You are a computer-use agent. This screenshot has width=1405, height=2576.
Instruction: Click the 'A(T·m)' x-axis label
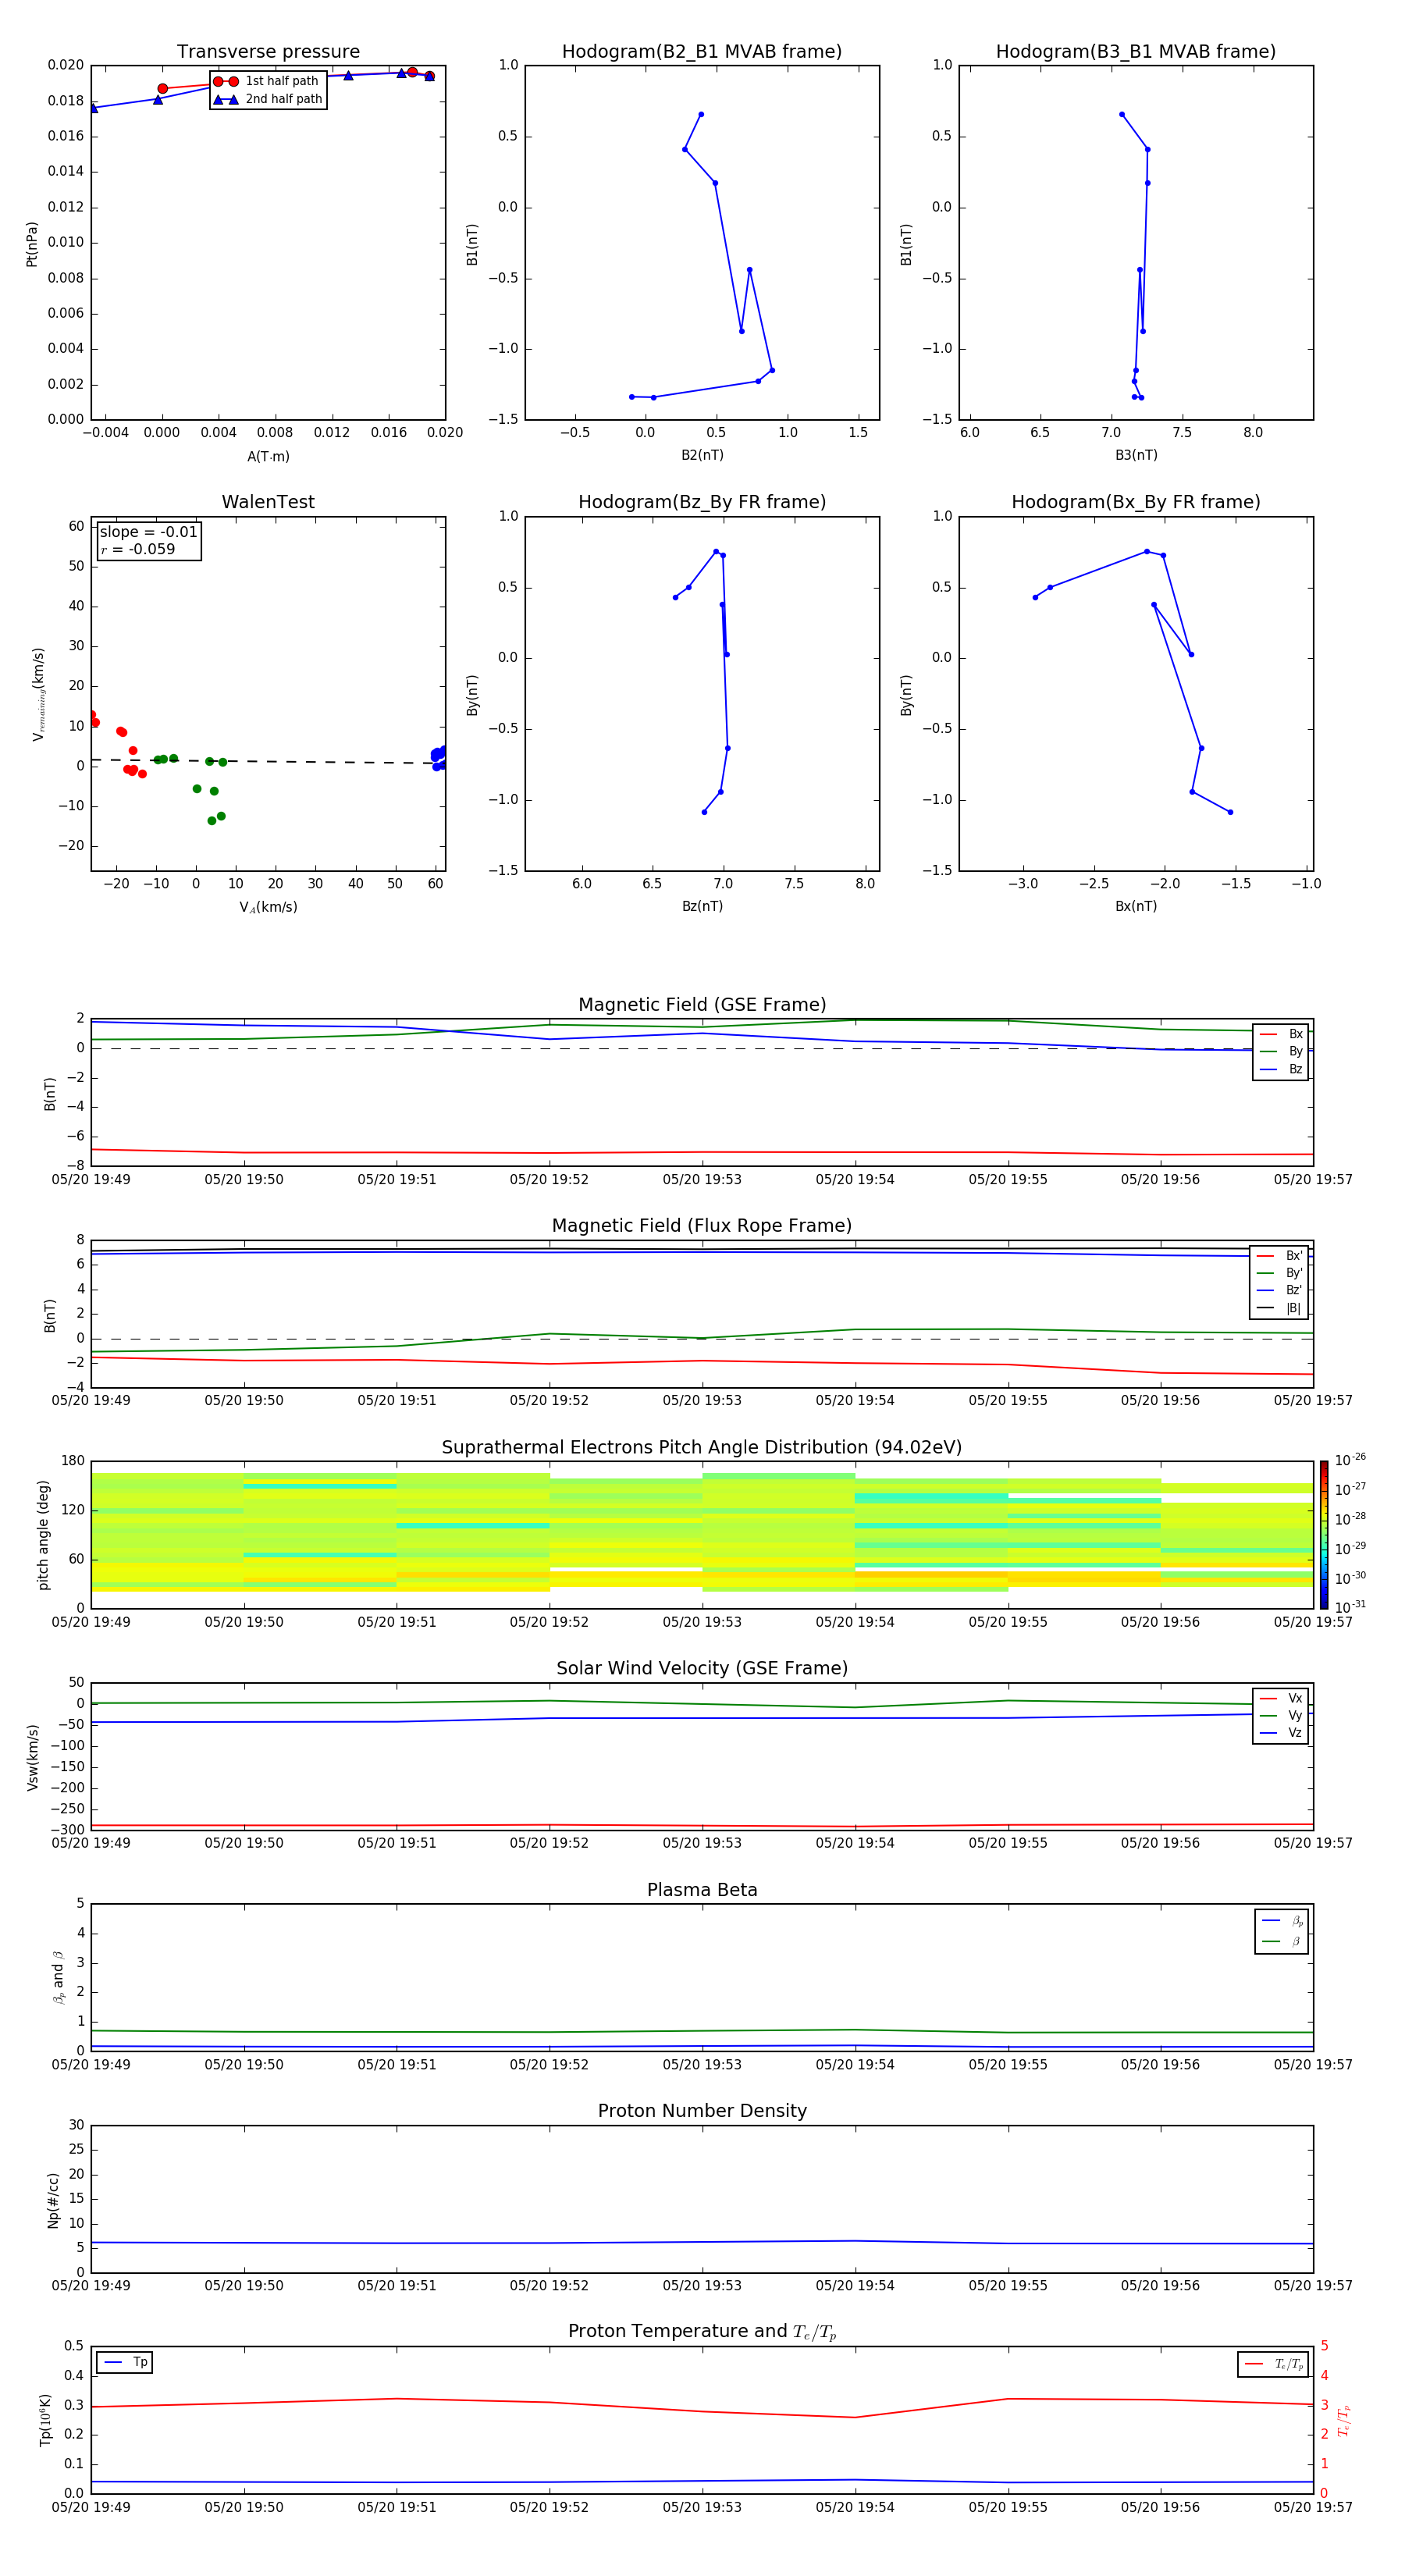click(x=268, y=457)
